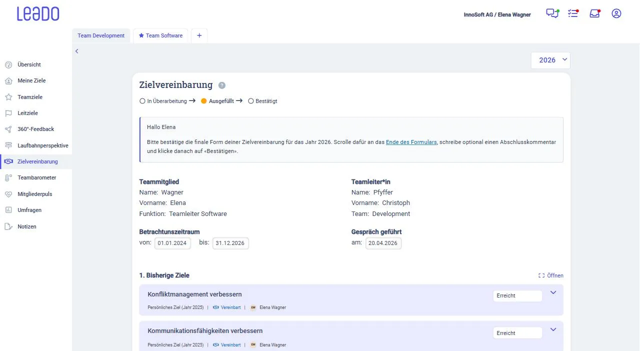The height and width of the screenshot is (351, 640).
Task: Follow the Ende des Formulars link
Action: click(x=411, y=142)
